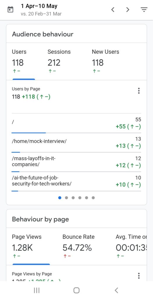Tap Android home button

(x=76, y=290)
